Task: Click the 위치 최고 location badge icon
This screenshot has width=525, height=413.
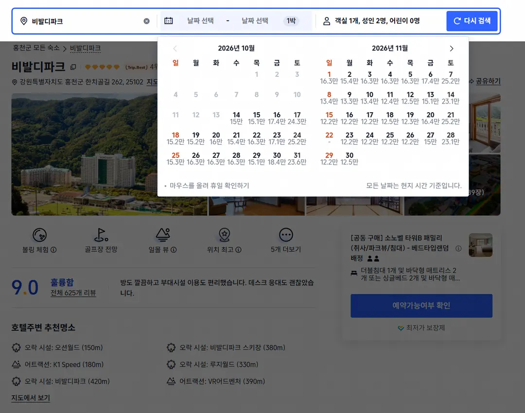Action: 224,235
